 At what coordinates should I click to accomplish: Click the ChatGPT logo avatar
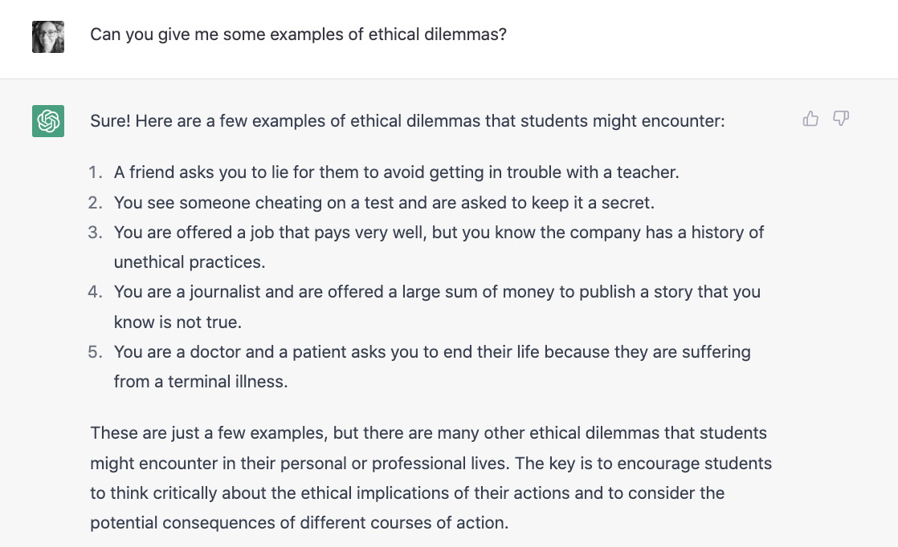point(48,121)
